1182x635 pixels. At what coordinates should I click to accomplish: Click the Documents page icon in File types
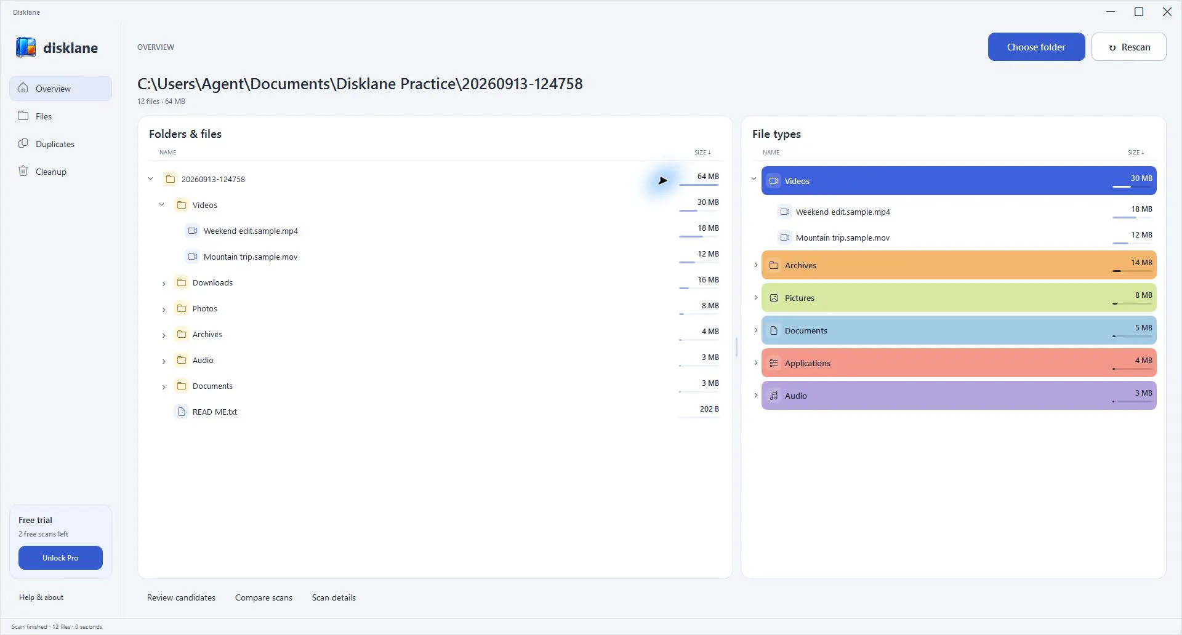click(x=774, y=330)
